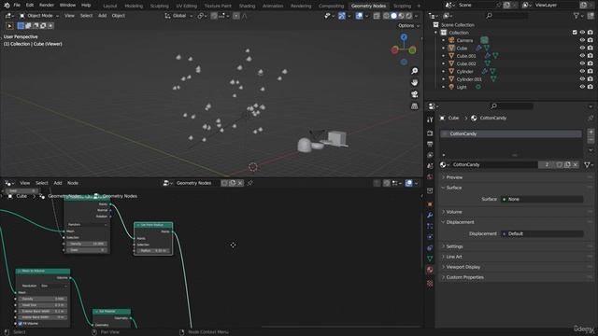Toggle Fill Volume checkbox on Mesh to Volume node
The height and width of the screenshot is (336, 598).
click(21, 324)
